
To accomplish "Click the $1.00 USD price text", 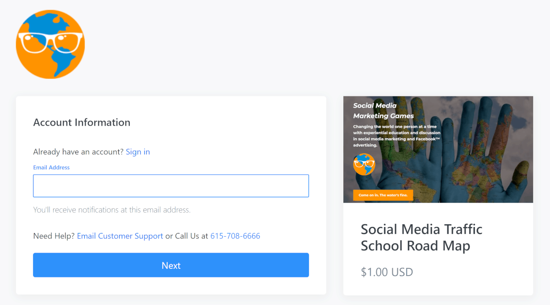I will (x=387, y=272).
